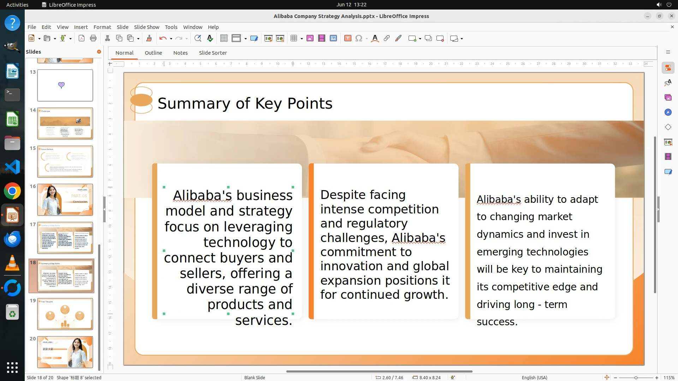678x381 pixels.
Task: Click the Insert Image icon
Action: coord(310,38)
